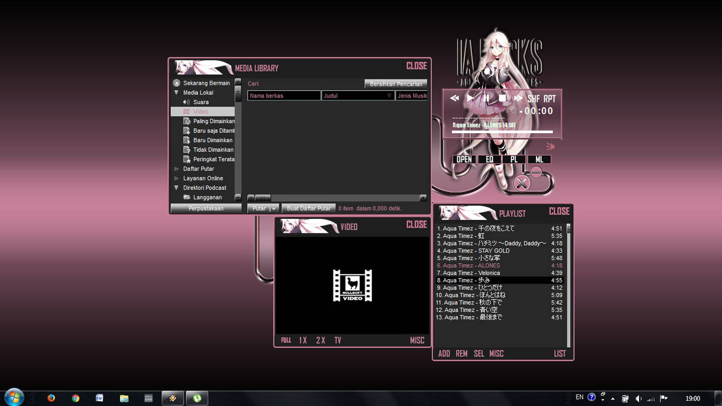Expand the Layanan Online node
This screenshot has width=722, height=406.
click(x=176, y=178)
